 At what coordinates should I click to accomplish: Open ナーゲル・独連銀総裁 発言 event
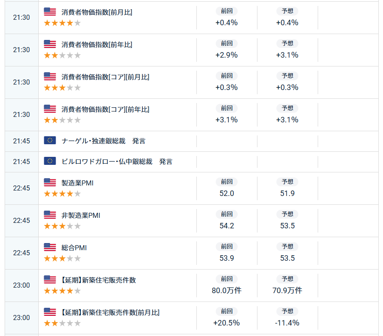(x=103, y=141)
